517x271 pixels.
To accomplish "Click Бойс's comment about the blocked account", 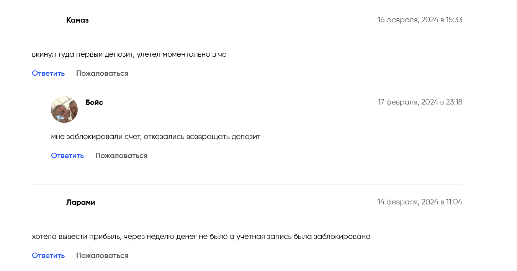I will pyautogui.click(x=155, y=137).
